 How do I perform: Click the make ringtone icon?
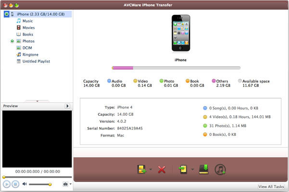point(220,169)
